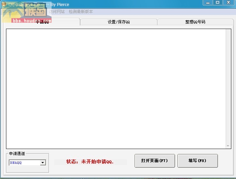Click 检测最新版本 in the menu bar
This screenshot has width=236, height=179.
[81, 12]
